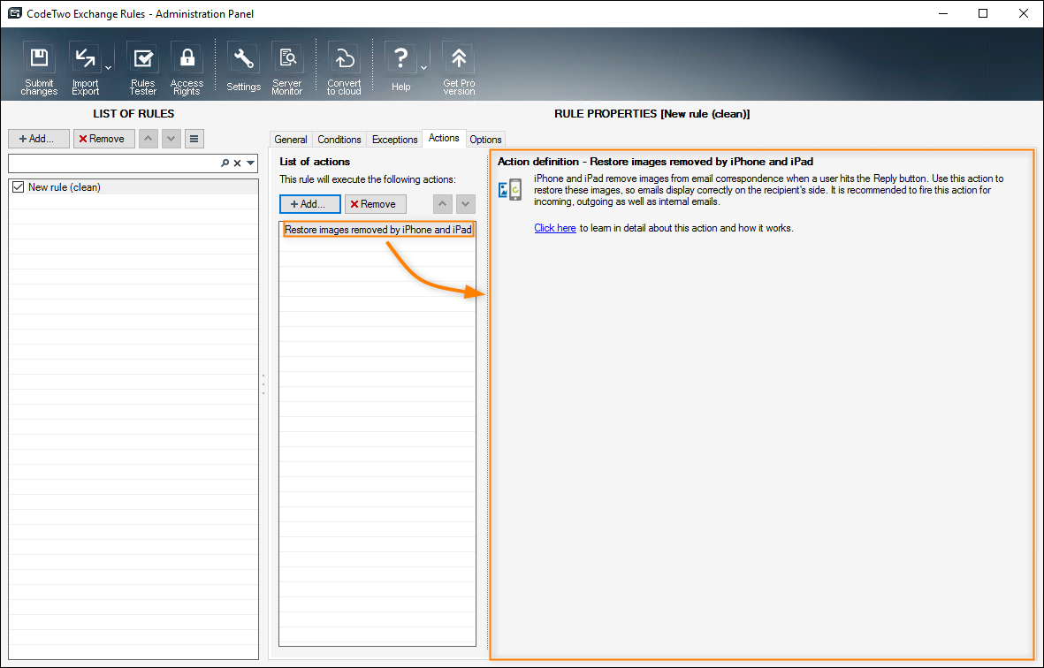The width and height of the screenshot is (1044, 668).
Task: Move selected rule up
Action: tap(148, 139)
